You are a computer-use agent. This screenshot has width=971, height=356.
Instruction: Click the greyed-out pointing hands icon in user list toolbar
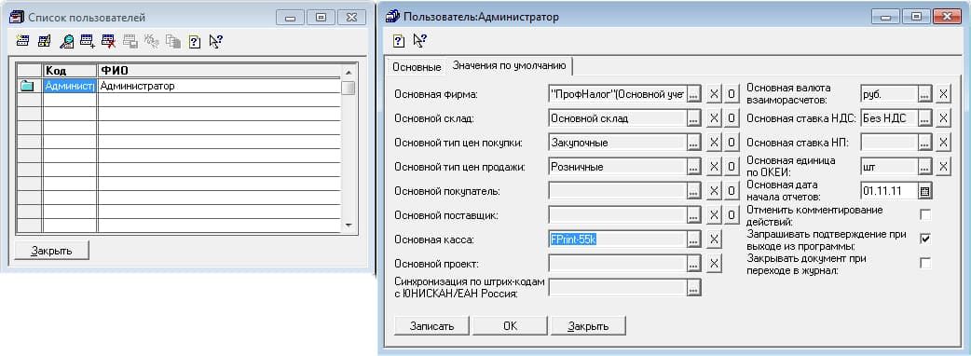(x=152, y=42)
